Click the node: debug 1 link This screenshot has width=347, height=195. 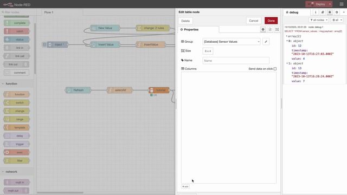[316, 27]
